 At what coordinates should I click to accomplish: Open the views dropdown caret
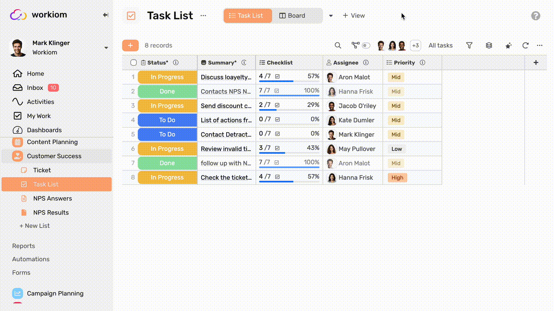[331, 16]
